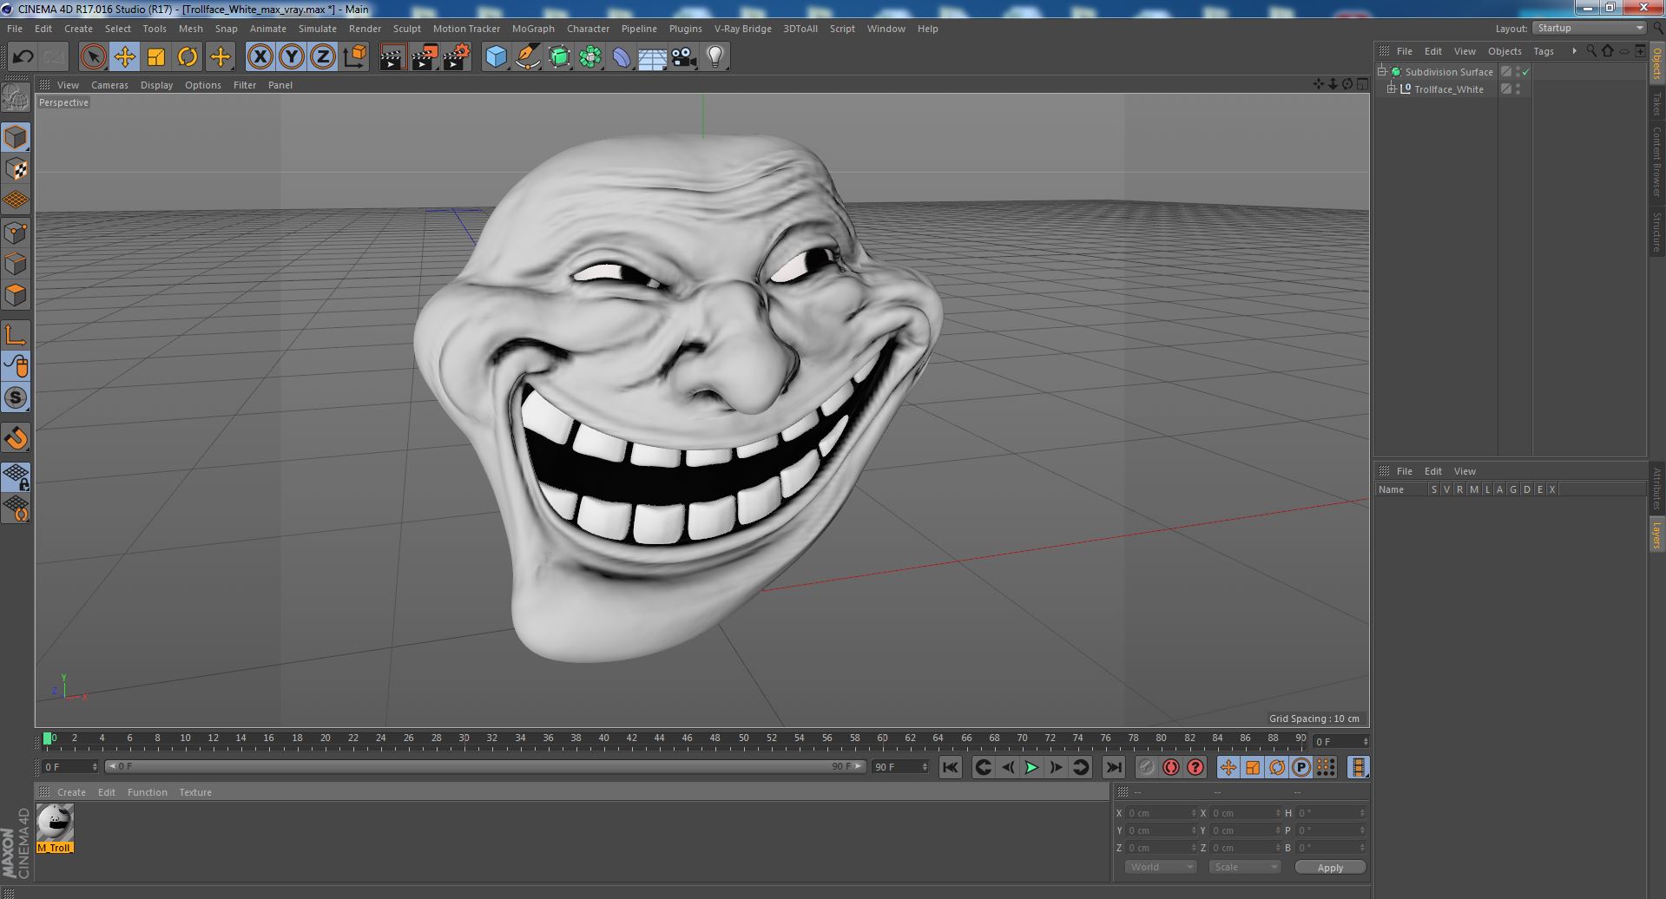This screenshot has height=899, width=1666.
Task: Open the Spline pen tool
Action: click(527, 57)
